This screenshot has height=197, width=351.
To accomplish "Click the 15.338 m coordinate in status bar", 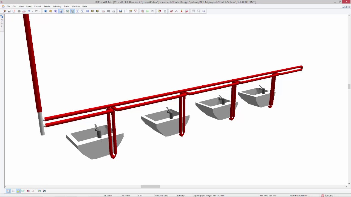I will click(x=108, y=196).
